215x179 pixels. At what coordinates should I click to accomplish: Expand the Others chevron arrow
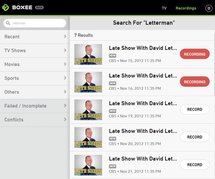[65, 92]
